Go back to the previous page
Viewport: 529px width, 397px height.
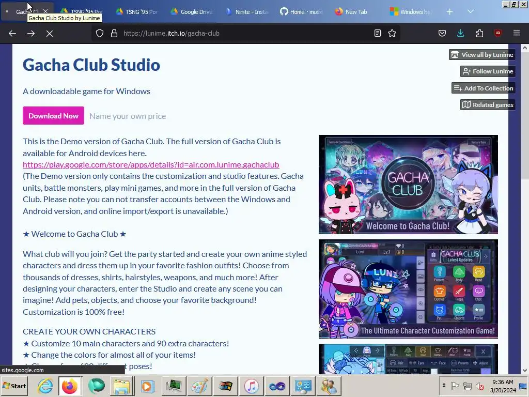[x=12, y=34]
